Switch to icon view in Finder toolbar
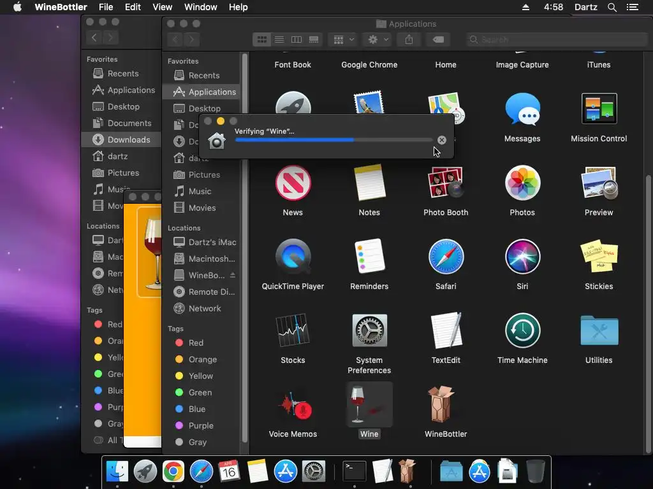Viewport: 653px width, 489px height. pyautogui.click(x=262, y=39)
